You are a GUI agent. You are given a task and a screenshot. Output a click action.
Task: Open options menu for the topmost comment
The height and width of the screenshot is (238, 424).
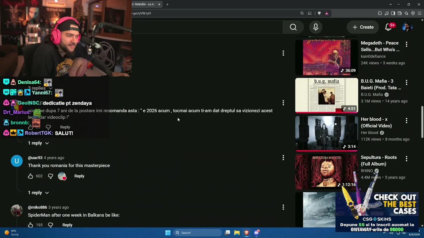[x=283, y=53]
